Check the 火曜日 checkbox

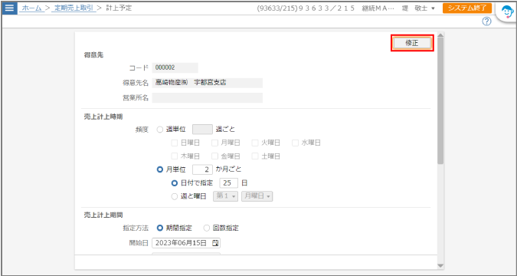point(255,143)
